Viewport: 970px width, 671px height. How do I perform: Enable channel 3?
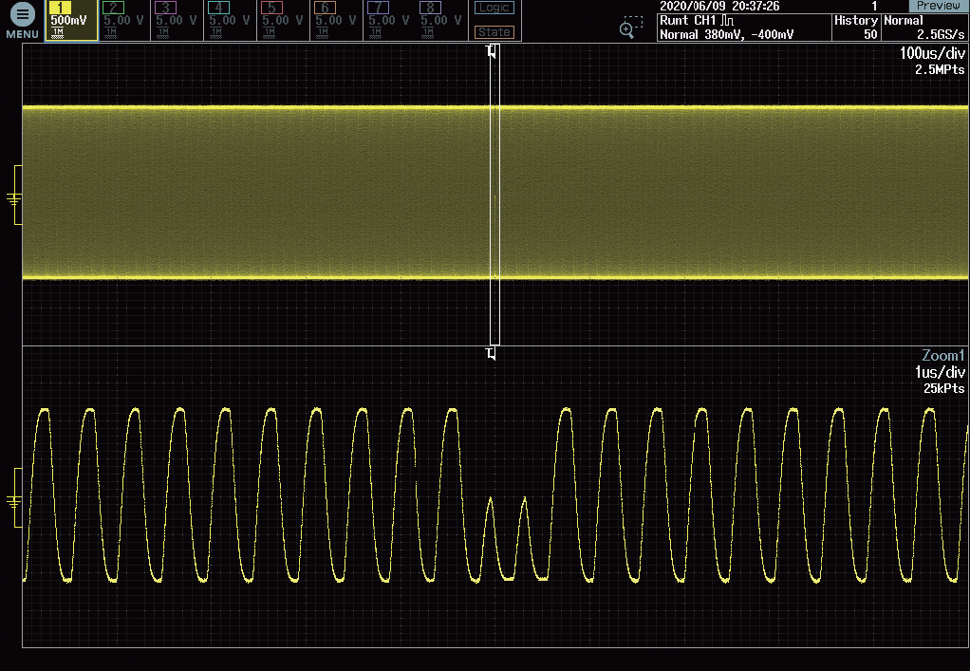(x=177, y=21)
